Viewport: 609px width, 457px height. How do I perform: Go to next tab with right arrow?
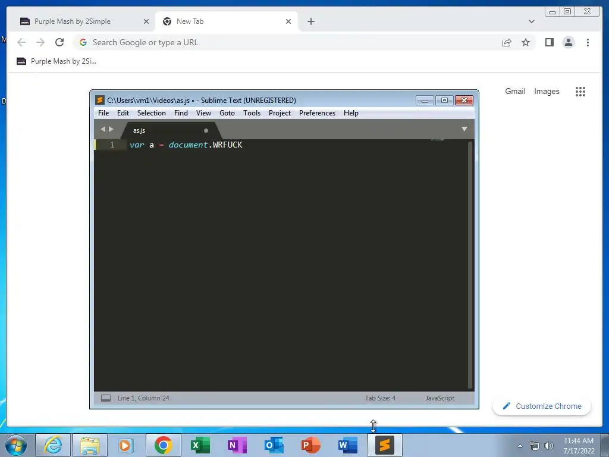111,129
